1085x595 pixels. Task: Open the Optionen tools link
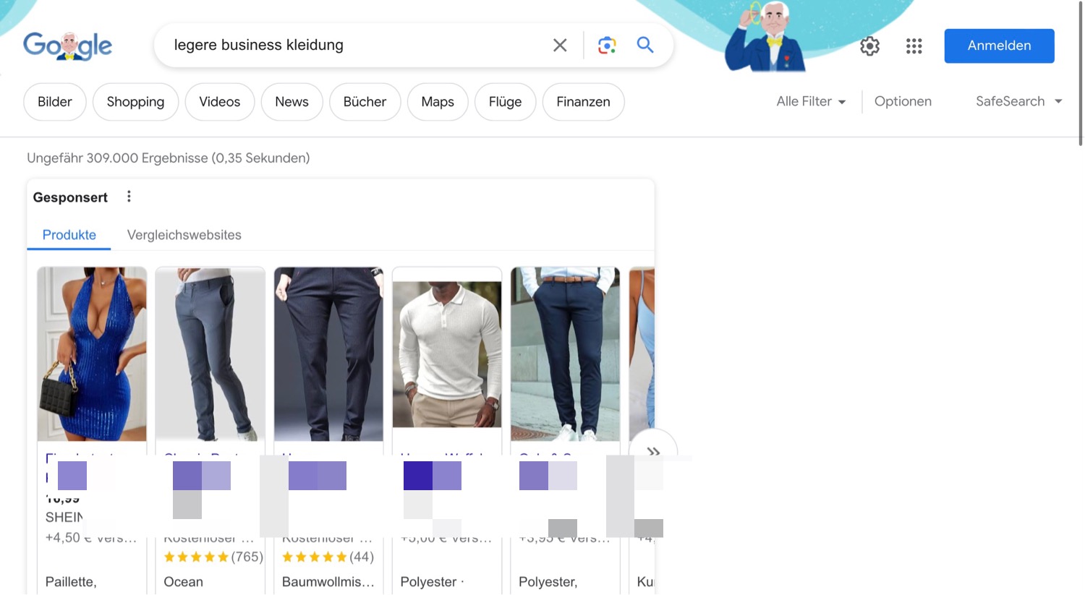[903, 102]
